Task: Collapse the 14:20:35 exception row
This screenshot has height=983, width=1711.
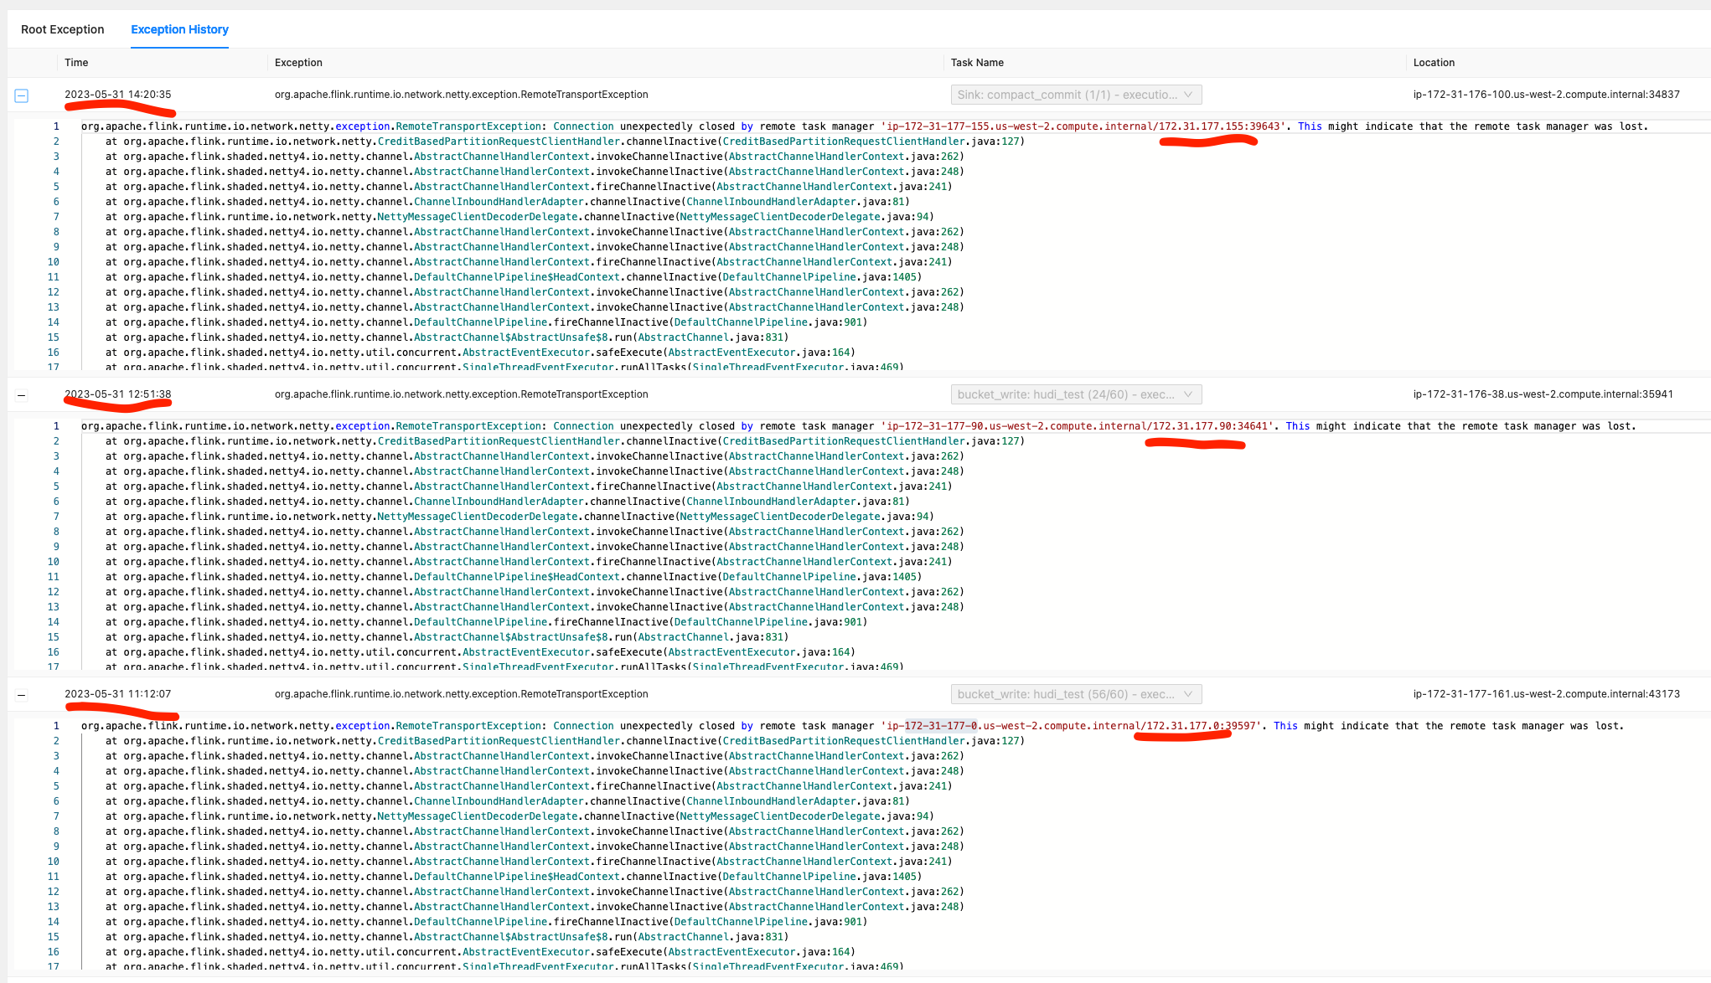Action: [22, 95]
